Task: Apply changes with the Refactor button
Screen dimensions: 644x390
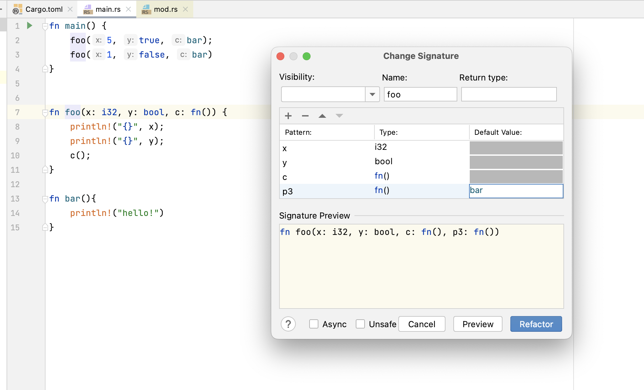Action: pyautogui.click(x=536, y=324)
